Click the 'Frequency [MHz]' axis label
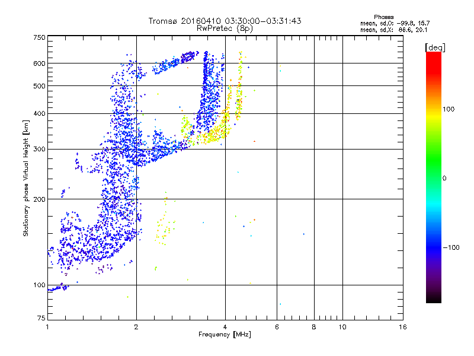Screen dimensions: 474x356 225,335
